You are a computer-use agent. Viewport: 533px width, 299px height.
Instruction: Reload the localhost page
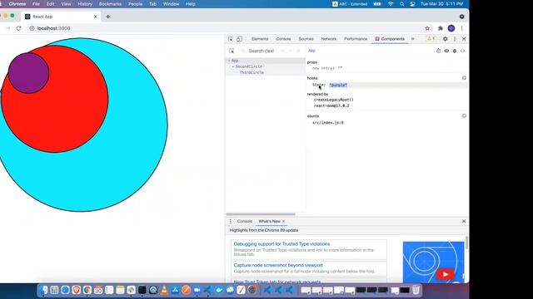(18, 28)
